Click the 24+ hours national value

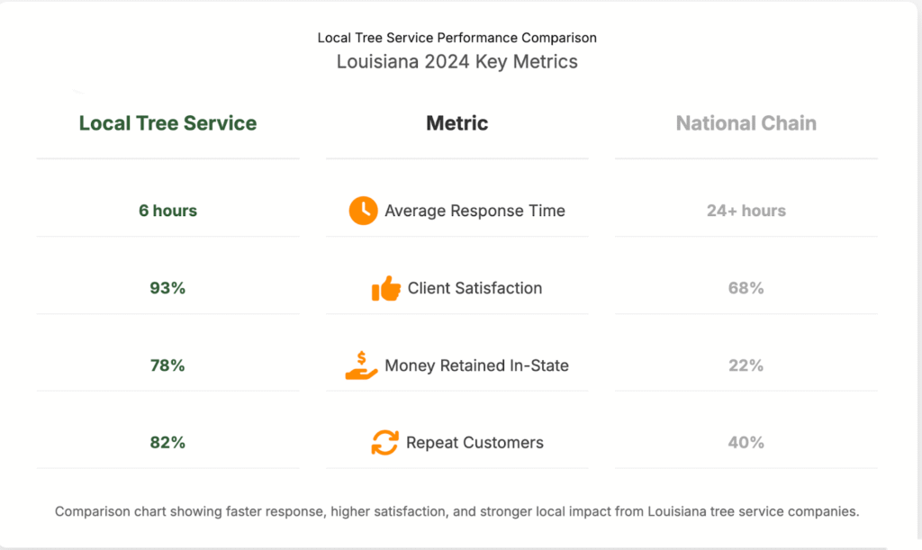[746, 211]
